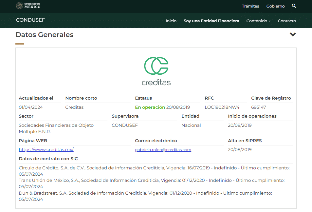312x212 pixels.
Task: Expand the Contenido dropdown menu
Action: tap(258, 21)
